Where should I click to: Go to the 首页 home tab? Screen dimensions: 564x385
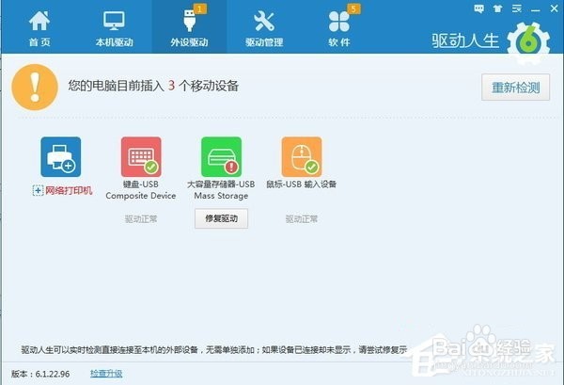(x=39, y=29)
